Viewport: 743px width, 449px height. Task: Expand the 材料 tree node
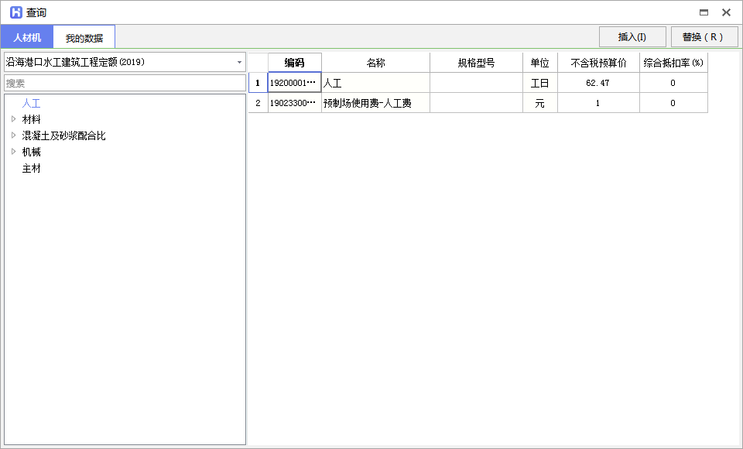[x=13, y=119]
